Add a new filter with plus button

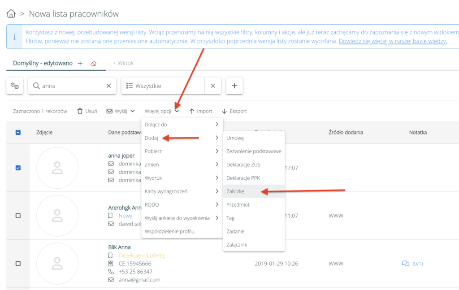point(234,86)
